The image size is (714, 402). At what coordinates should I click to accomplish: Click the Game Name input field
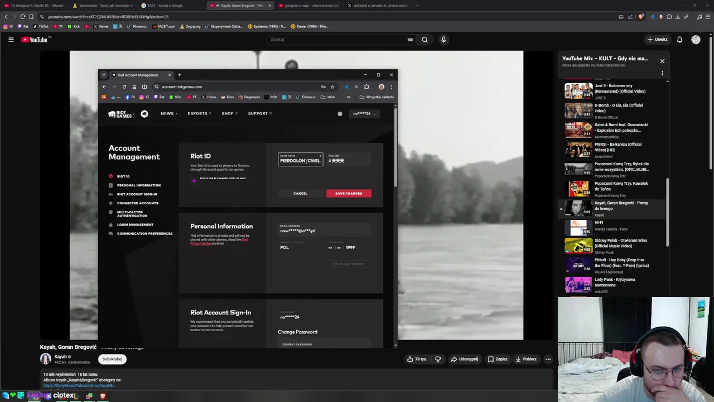pos(300,160)
